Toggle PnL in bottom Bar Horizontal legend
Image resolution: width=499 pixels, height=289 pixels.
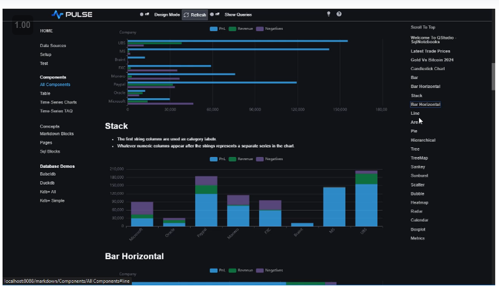pyautogui.click(x=218, y=270)
